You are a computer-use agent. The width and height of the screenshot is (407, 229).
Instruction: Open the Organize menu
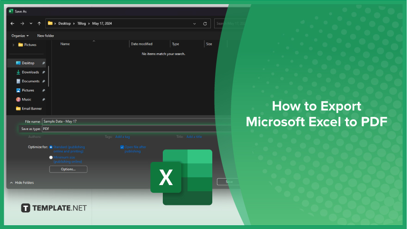(20, 36)
